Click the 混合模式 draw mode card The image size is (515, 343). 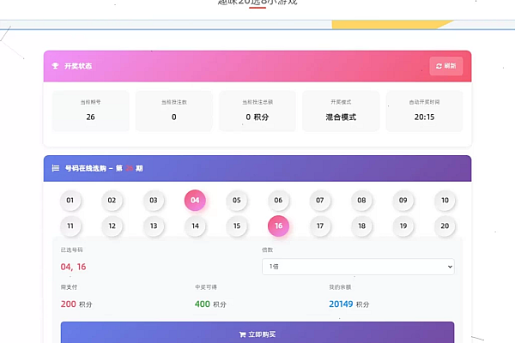(x=341, y=111)
